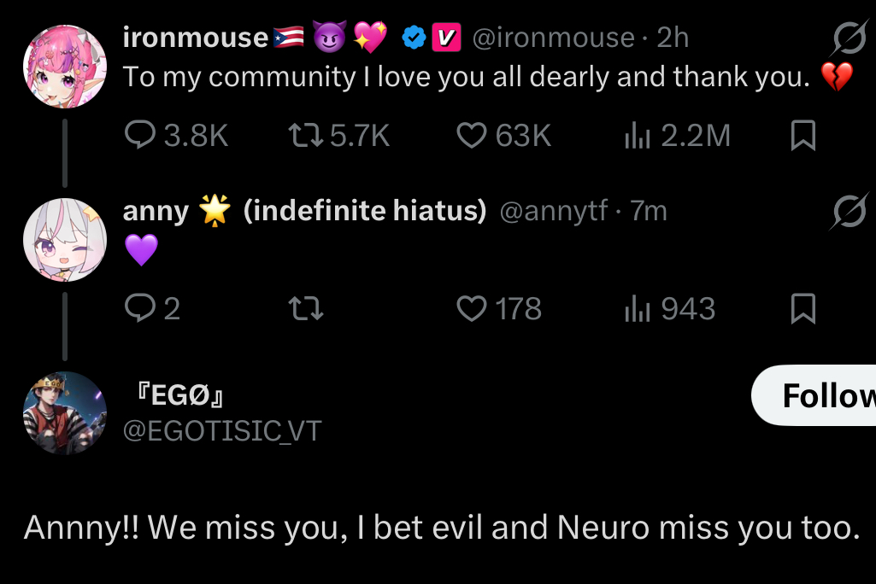Reply to anny's purple heart tweet
Screen dimensions: 876x584
tap(140, 308)
